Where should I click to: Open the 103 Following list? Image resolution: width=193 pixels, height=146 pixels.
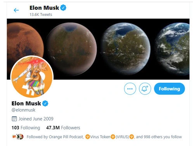(26, 128)
